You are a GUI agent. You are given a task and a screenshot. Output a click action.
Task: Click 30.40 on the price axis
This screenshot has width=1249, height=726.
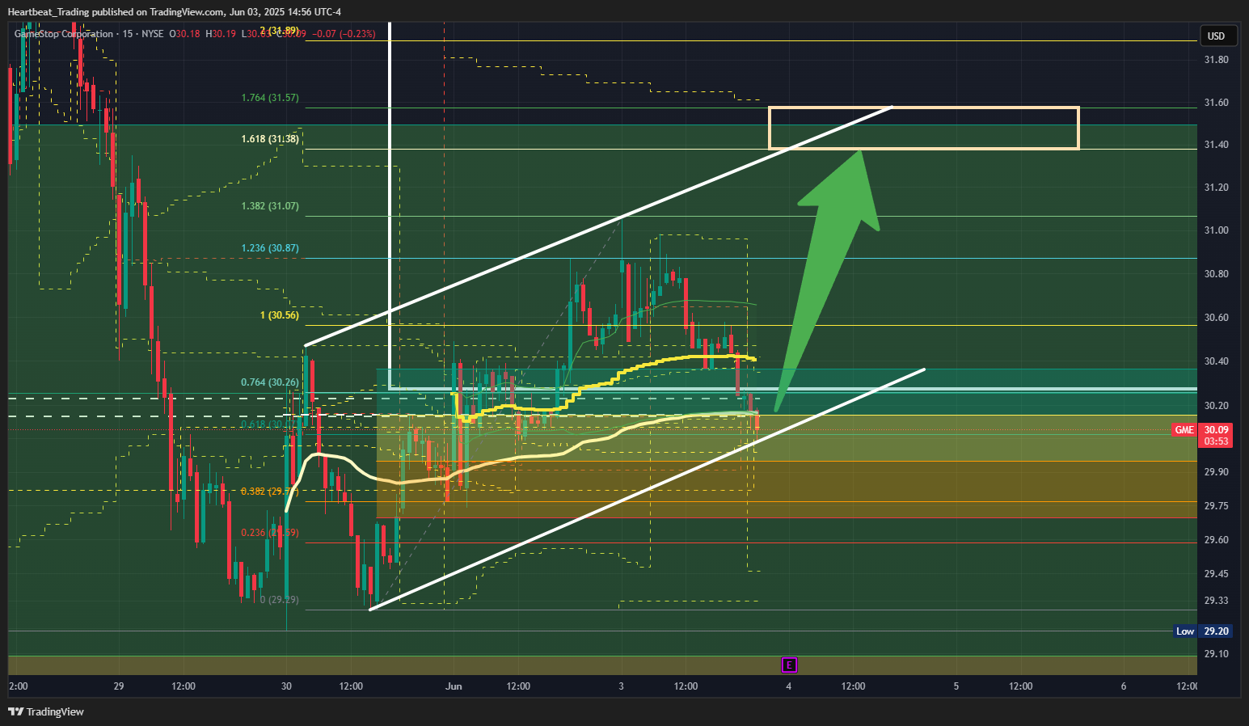(1216, 361)
